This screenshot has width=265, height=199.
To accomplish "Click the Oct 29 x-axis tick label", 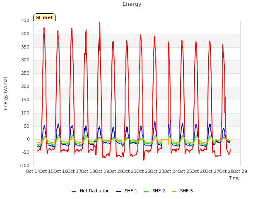I will point(240,171).
